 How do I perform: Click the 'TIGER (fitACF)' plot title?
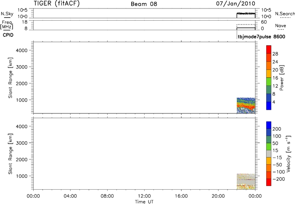(x=57, y=3)
